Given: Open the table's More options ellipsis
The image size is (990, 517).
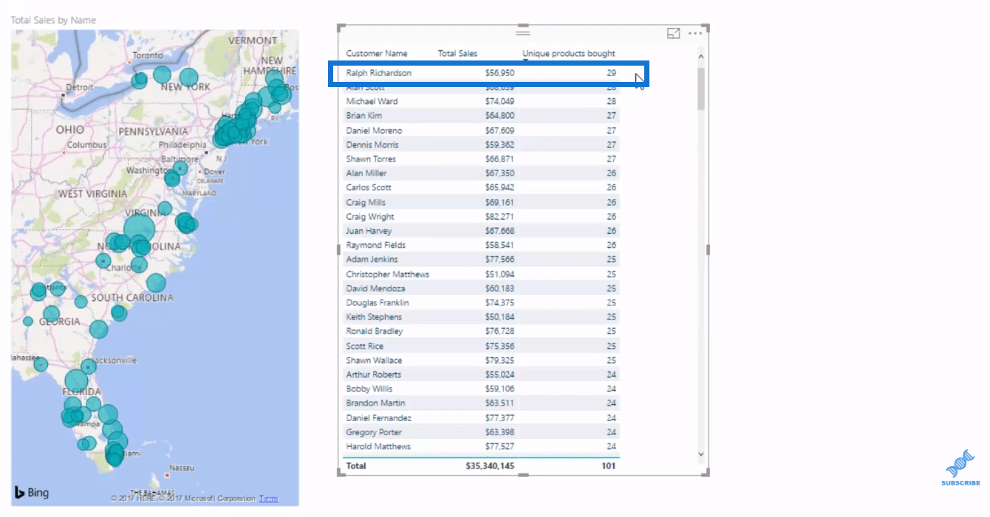Looking at the screenshot, I should click(695, 33).
